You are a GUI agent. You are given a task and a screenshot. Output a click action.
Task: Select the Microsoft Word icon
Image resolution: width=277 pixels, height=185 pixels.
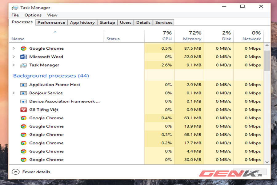[x=23, y=57]
